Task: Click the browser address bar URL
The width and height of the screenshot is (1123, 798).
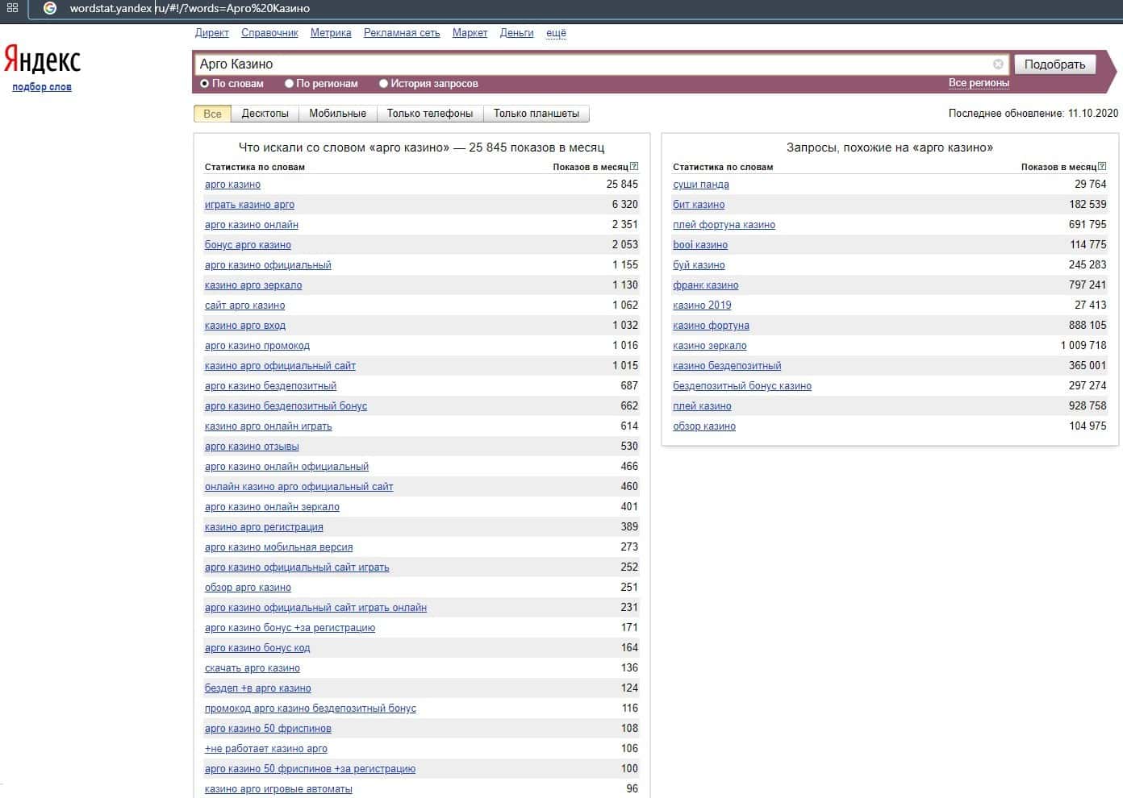Action: [190, 9]
